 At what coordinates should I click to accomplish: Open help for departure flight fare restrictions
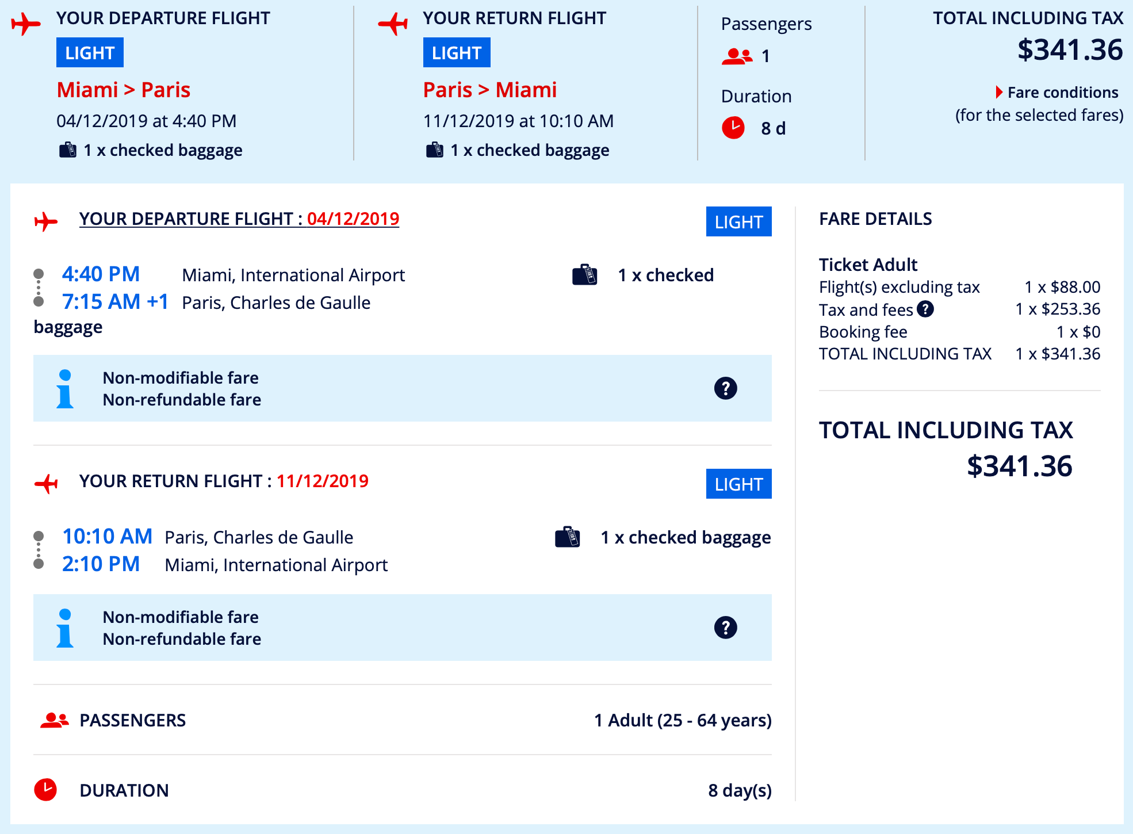tap(725, 388)
